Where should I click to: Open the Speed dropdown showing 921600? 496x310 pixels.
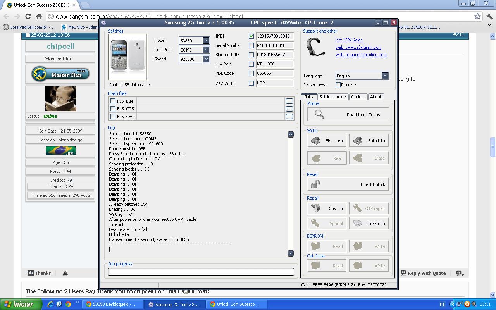click(206, 59)
